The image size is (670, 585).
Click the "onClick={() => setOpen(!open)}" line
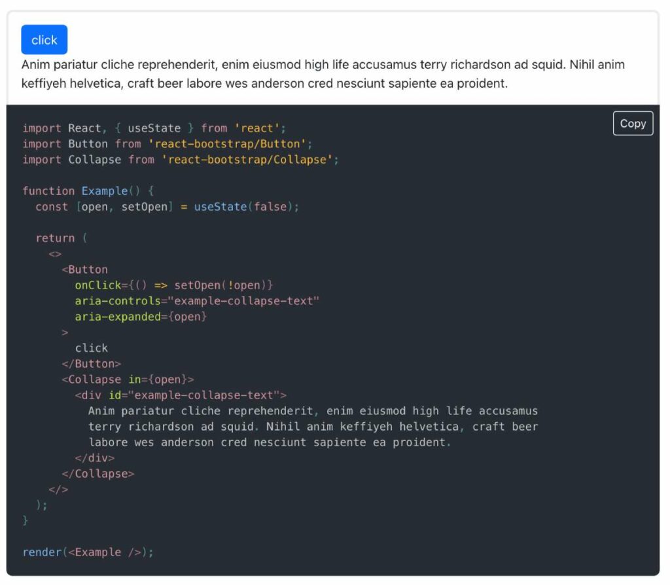(x=175, y=287)
